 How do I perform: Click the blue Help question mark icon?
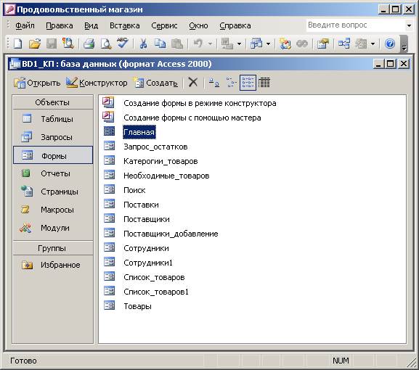tap(390, 44)
